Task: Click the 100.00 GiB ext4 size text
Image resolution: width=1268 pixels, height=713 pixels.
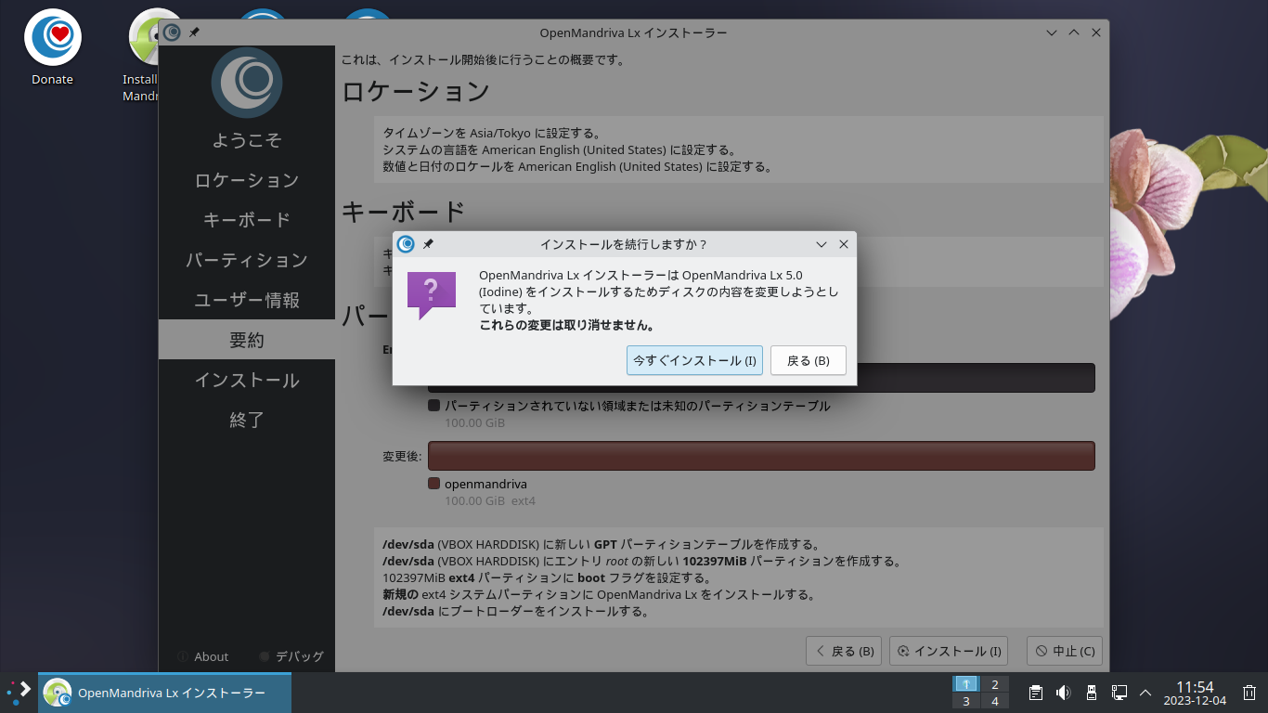Action: [x=490, y=501]
